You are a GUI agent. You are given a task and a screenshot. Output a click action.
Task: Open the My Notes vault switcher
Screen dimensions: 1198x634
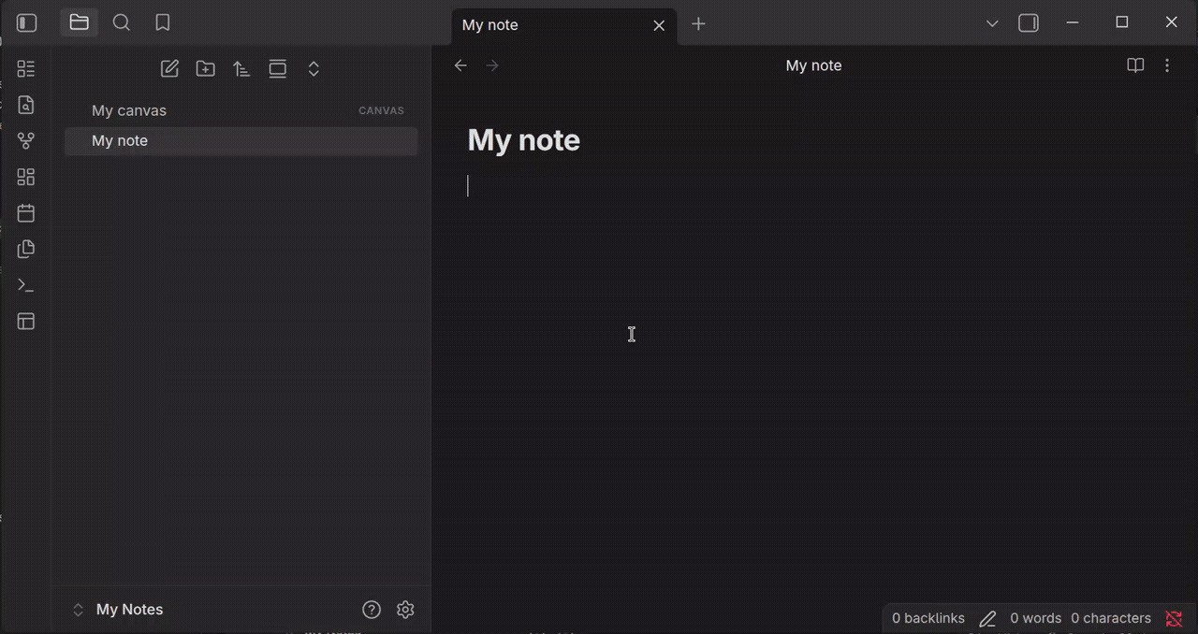[x=119, y=610]
